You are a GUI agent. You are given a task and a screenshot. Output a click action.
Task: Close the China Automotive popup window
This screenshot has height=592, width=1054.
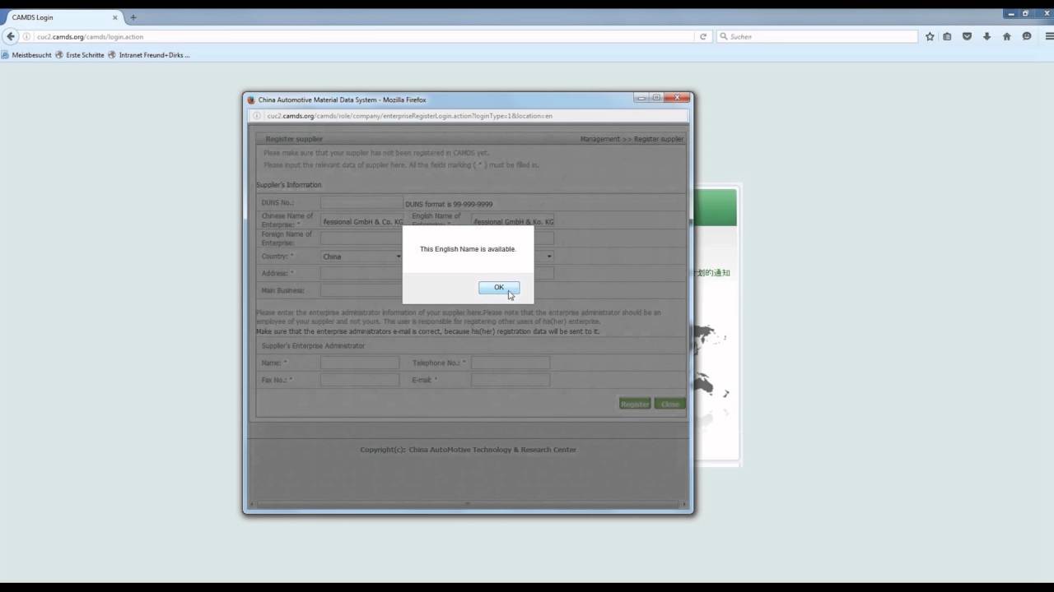[x=678, y=97]
